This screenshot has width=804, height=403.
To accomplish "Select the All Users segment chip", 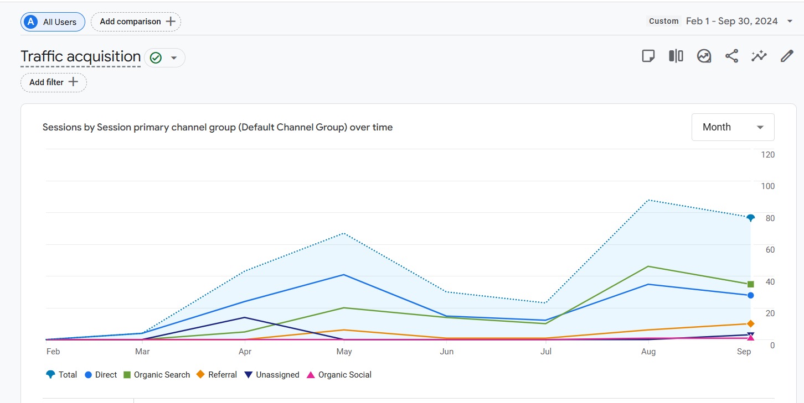I will pos(53,22).
